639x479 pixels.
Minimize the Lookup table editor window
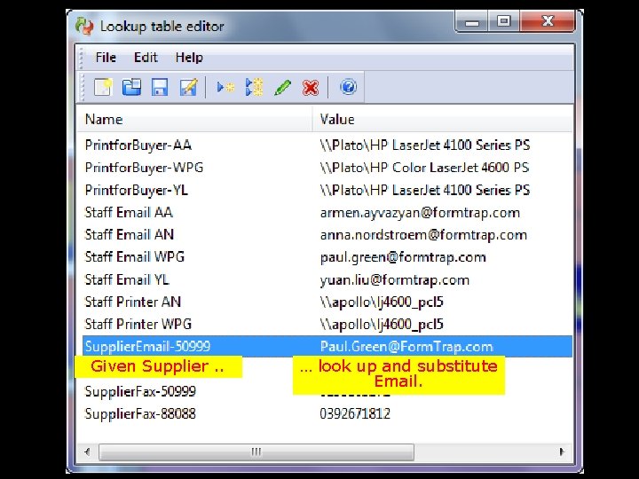click(472, 21)
